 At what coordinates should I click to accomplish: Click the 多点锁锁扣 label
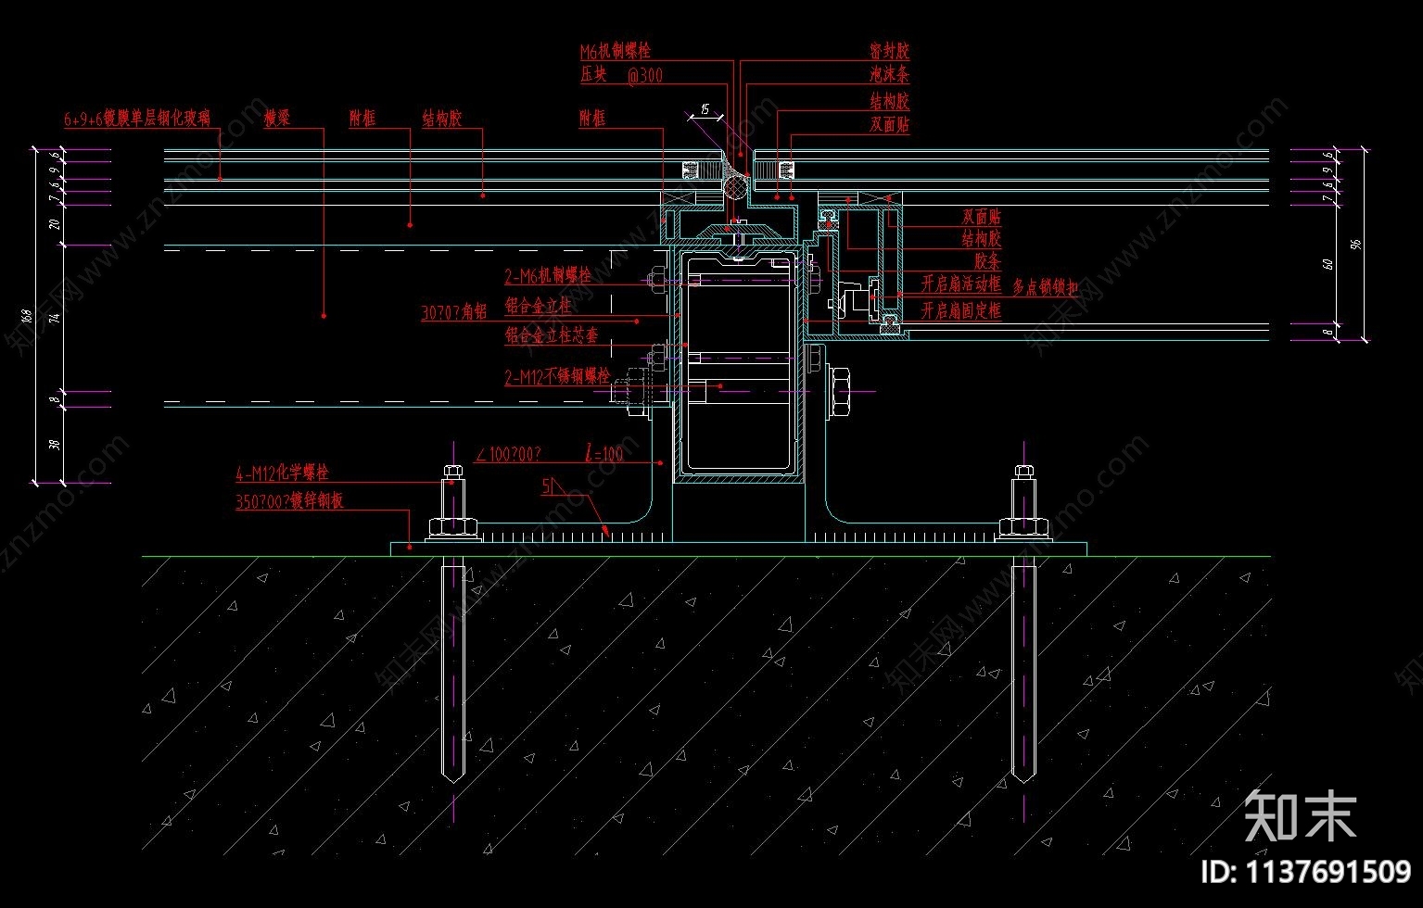point(1045,288)
